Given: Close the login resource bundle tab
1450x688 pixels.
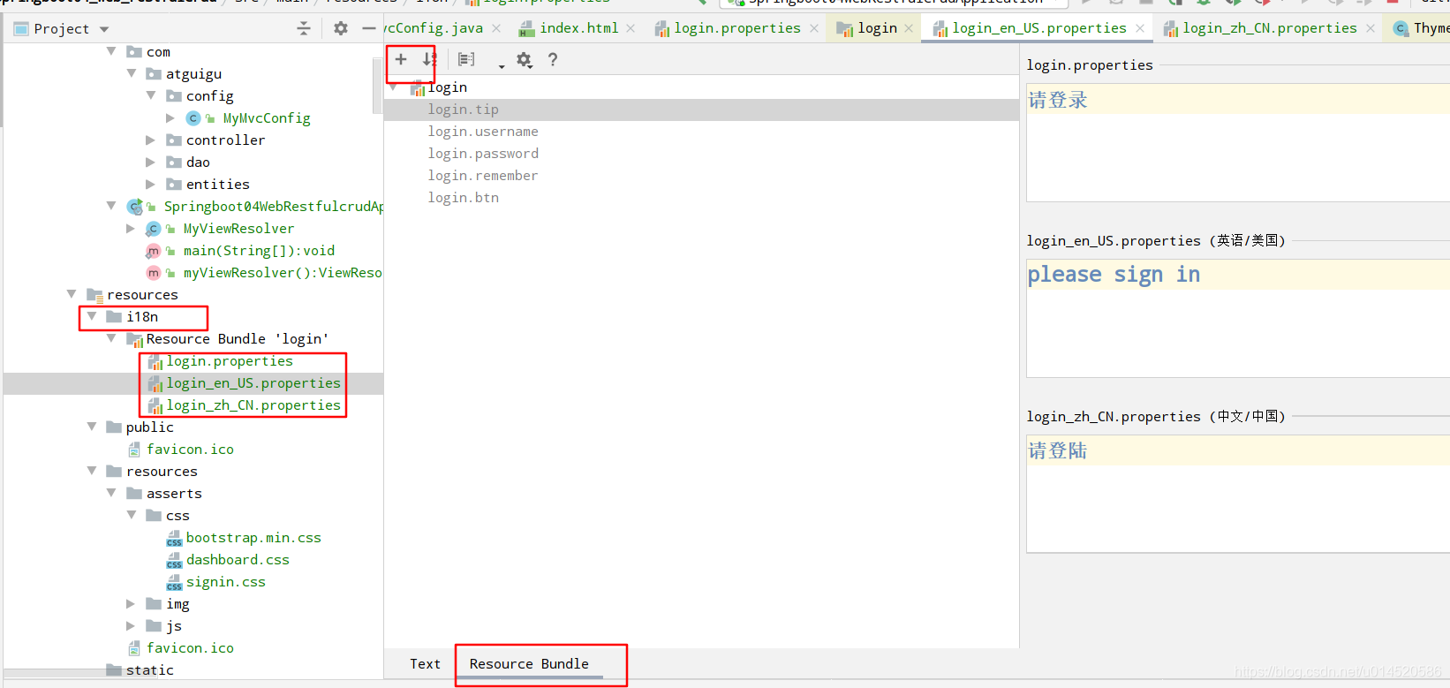Looking at the screenshot, I should coord(909,28).
